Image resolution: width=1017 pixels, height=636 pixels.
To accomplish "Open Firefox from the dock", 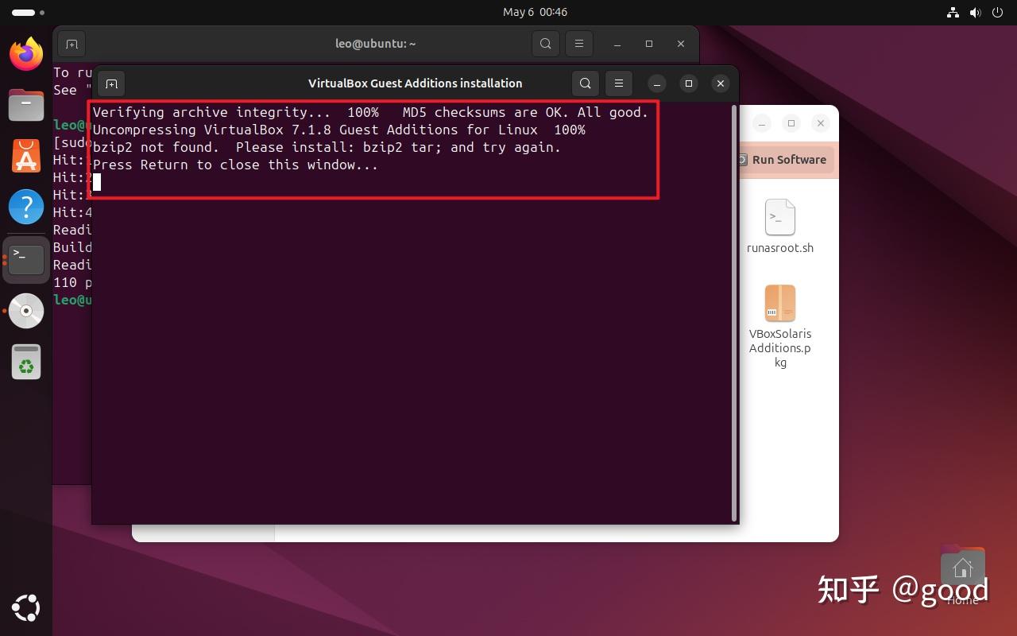I will point(25,53).
